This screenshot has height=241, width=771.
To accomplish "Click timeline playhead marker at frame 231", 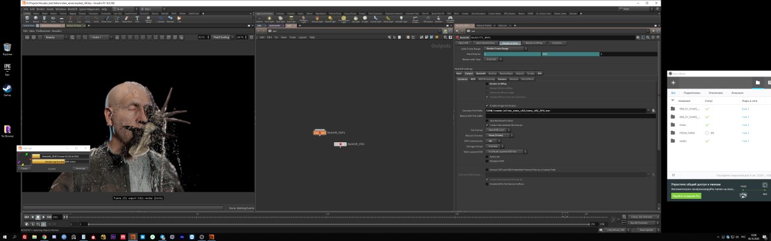I will pos(565,214).
